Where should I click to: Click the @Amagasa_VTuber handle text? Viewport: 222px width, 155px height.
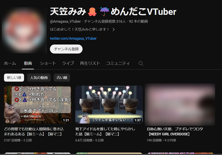coord(65,21)
